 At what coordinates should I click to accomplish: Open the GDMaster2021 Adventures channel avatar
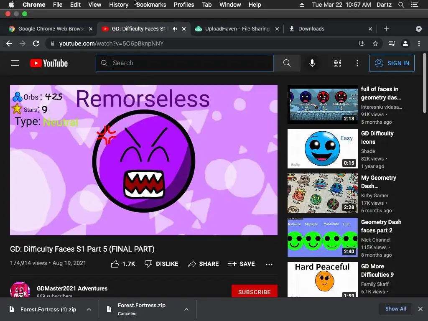coord(20,290)
